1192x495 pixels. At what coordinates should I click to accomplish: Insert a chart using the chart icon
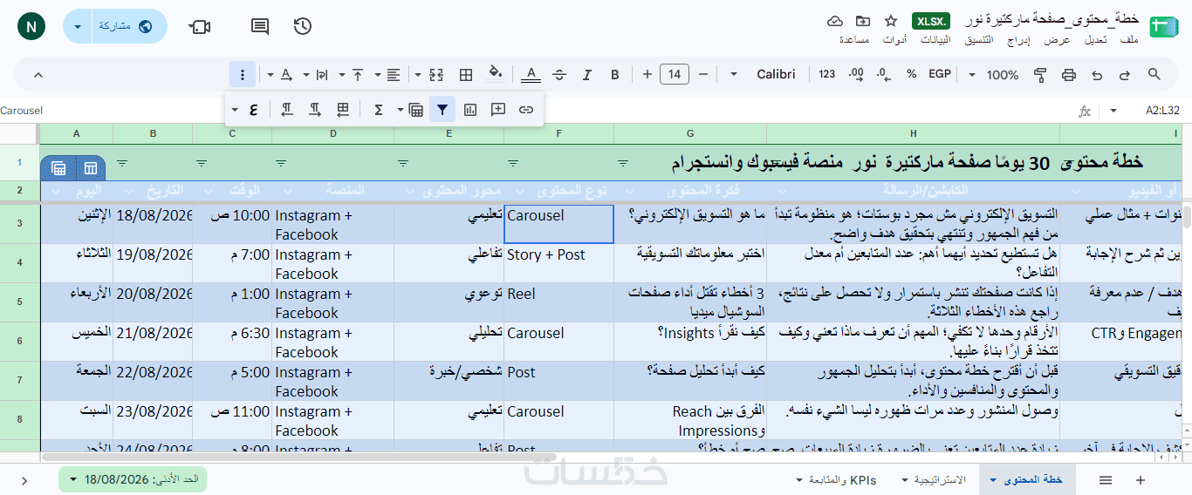pos(470,110)
